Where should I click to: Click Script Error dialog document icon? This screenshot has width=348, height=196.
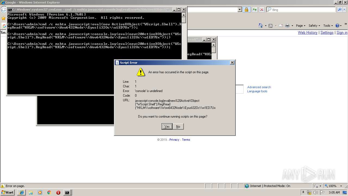click(x=117, y=63)
